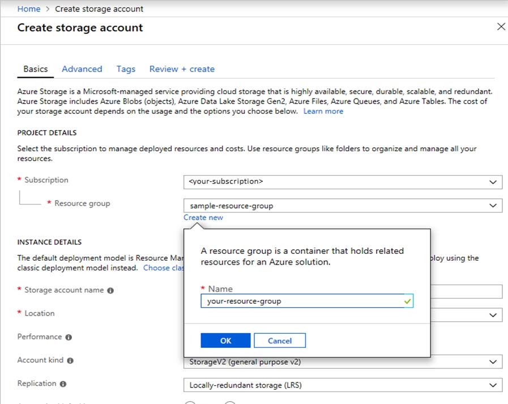Open Storage account name info icon
This screenshot has height=404, width=508.
[x=110, y=291]
